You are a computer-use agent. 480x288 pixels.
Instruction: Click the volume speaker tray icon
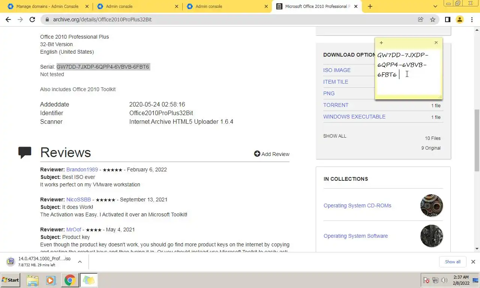tap(444, 280)
